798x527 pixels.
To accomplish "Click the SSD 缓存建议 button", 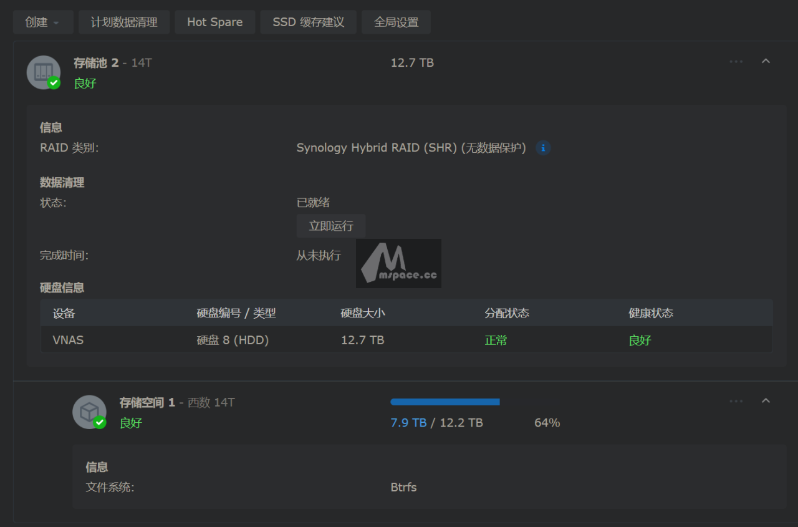I will 309,22.
